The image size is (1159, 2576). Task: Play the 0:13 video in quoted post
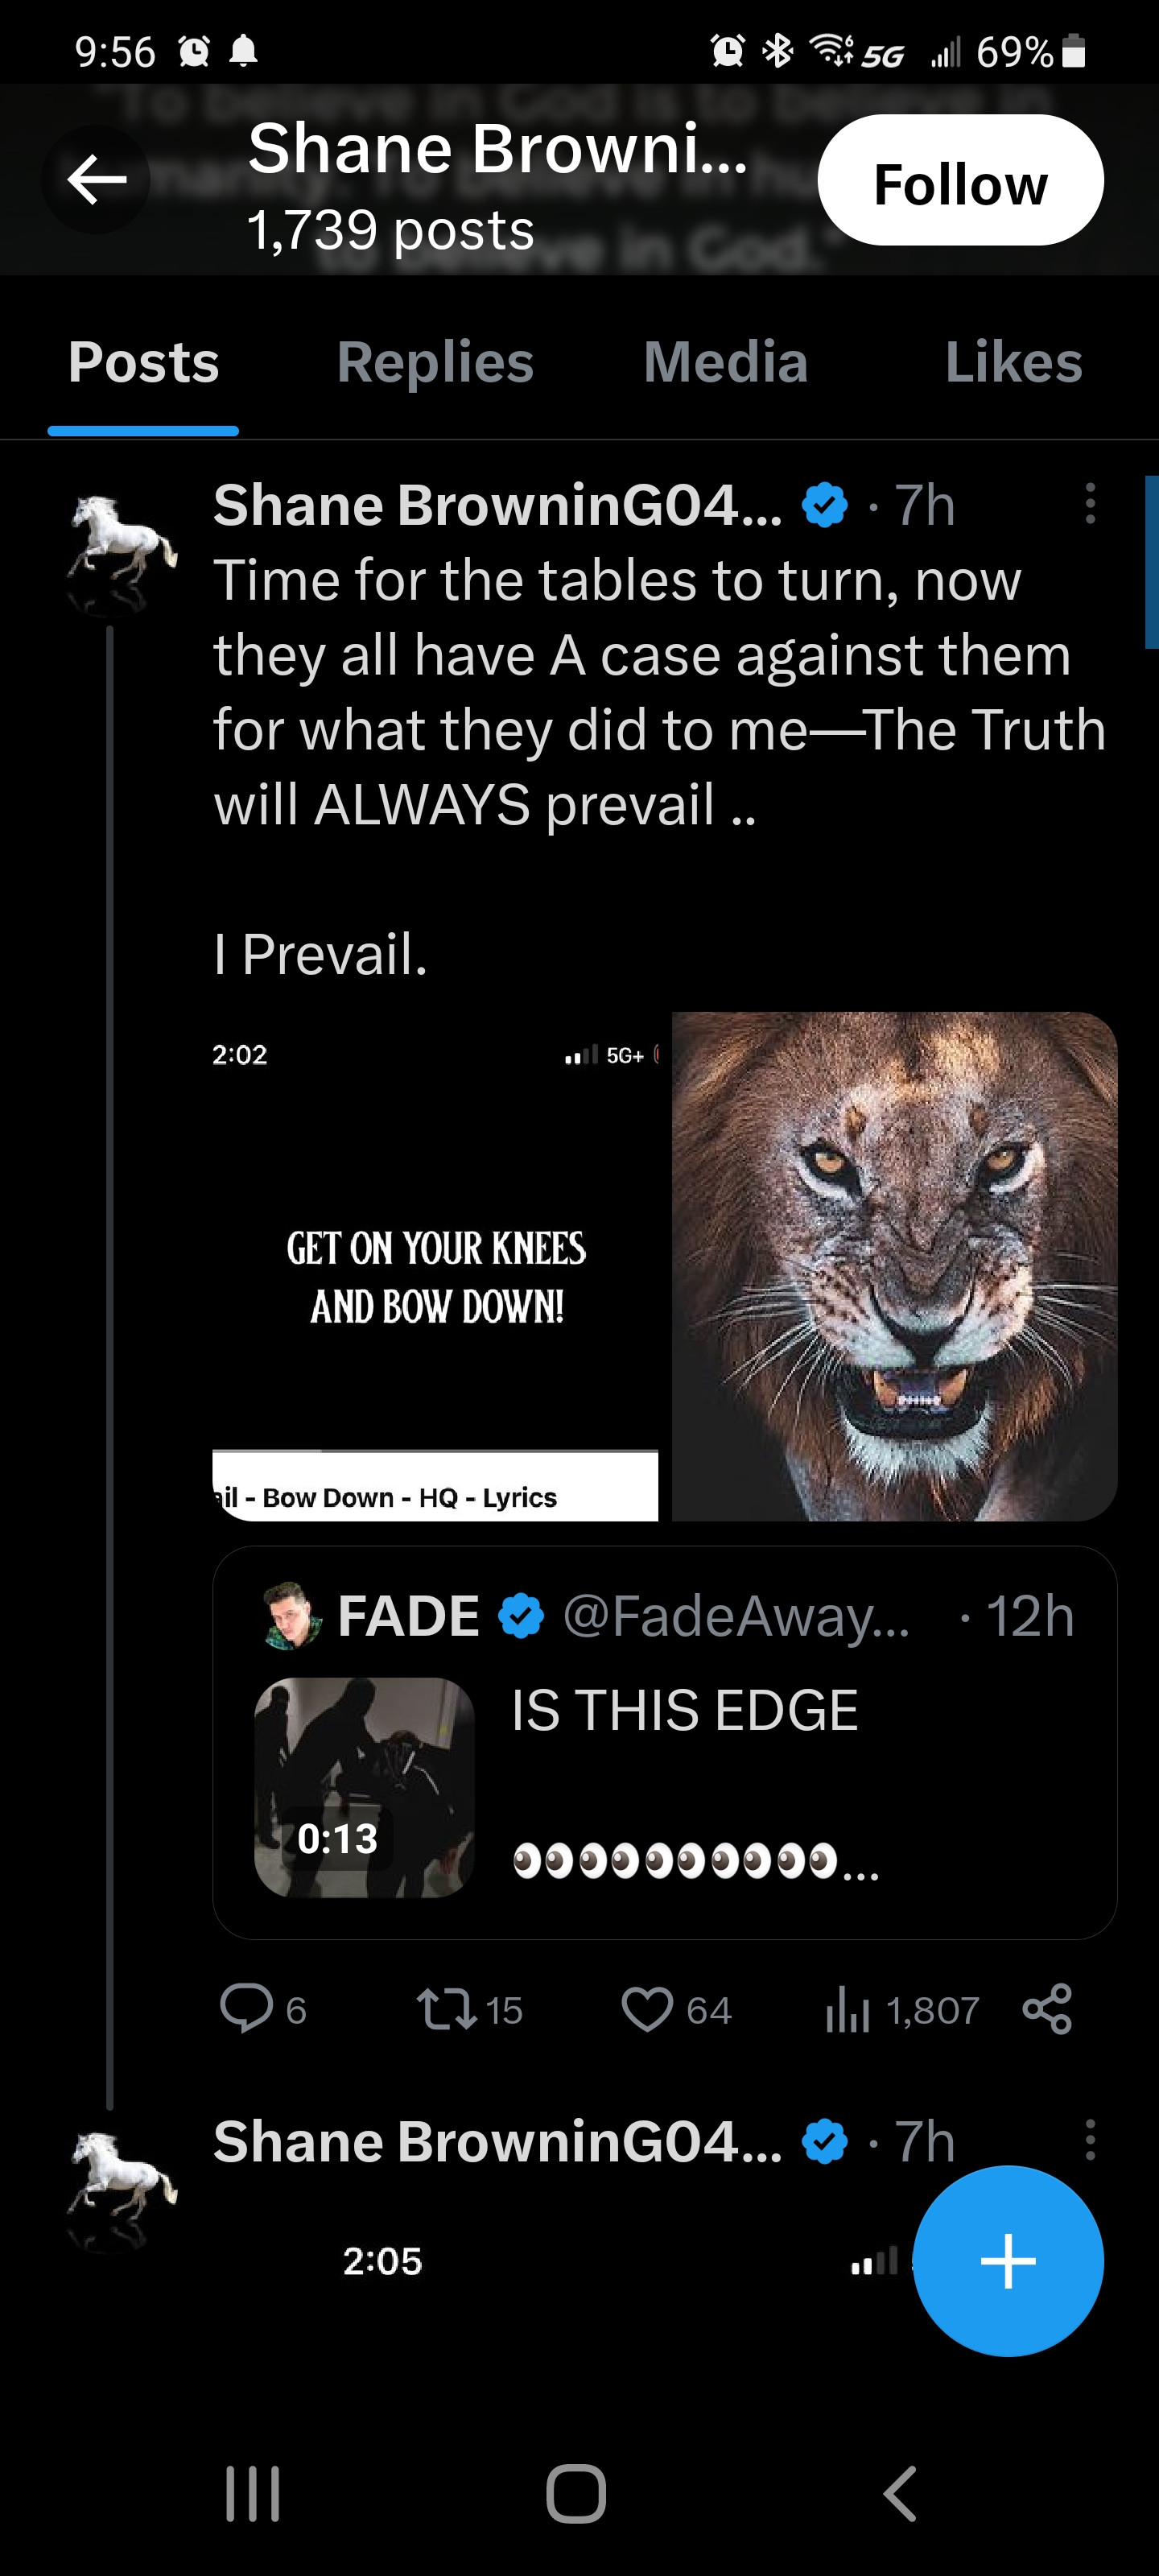364,1787
